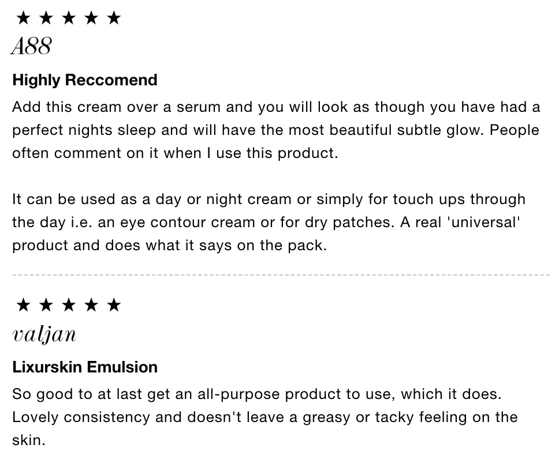Click the third star of valjan's rating
Screen dimensions: 559x467
(69, 305)
